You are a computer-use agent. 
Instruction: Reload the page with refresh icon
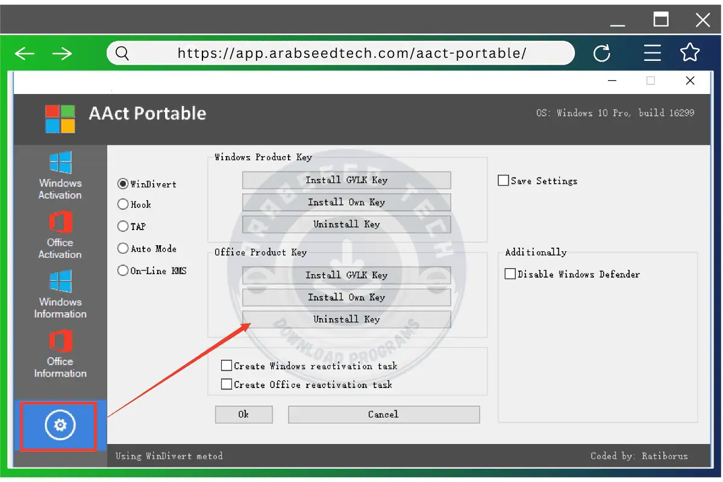coord(602,53)
